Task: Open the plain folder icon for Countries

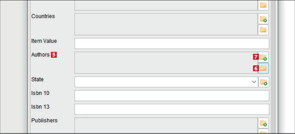Action: [x=263, y=30]
